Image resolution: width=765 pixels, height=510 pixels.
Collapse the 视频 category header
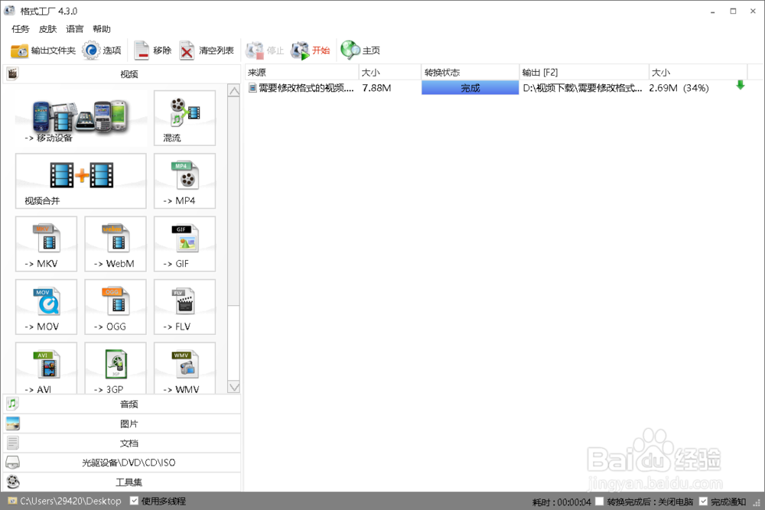pos(122,74)
